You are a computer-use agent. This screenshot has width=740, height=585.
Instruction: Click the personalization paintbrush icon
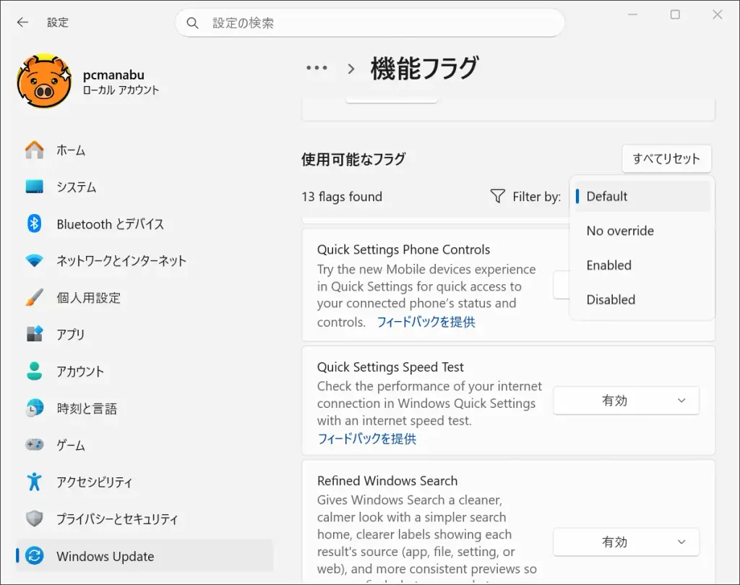pyautogui.click(x=35, y=297)
